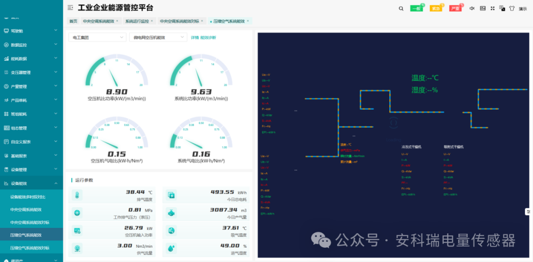Click the image/dashboard icon in top bar
The image size is (533, 262).
(x=482, y=8)
